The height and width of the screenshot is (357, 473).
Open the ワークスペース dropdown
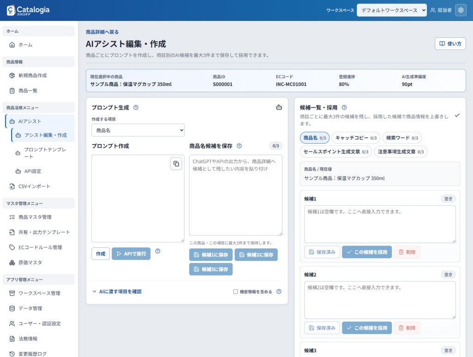[392, 10]
